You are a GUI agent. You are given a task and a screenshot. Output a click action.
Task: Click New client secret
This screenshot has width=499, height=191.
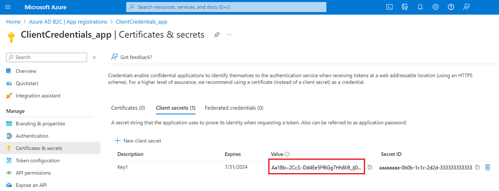point(138,141)
